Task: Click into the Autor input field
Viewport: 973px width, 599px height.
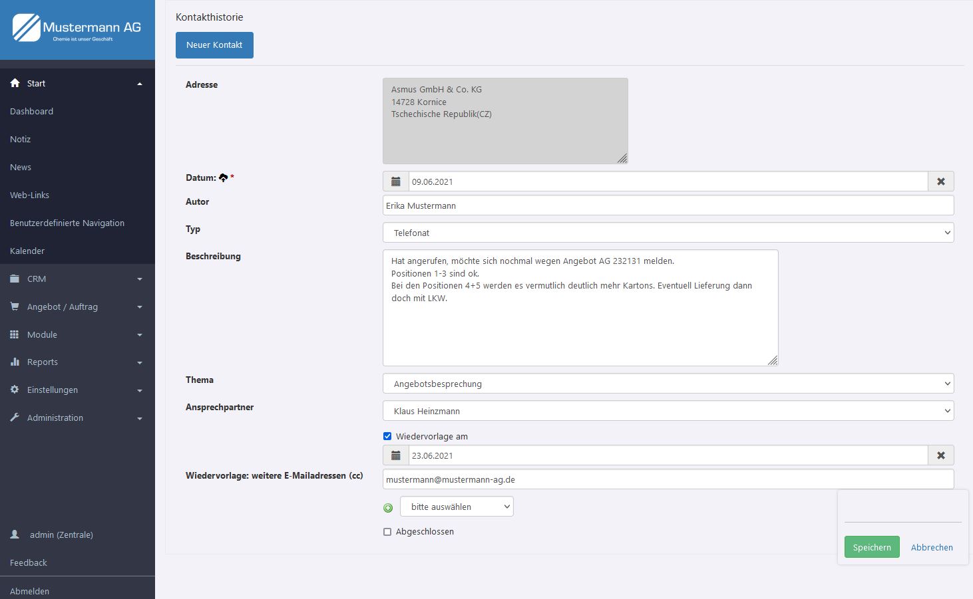Action: tap(668, 205)
